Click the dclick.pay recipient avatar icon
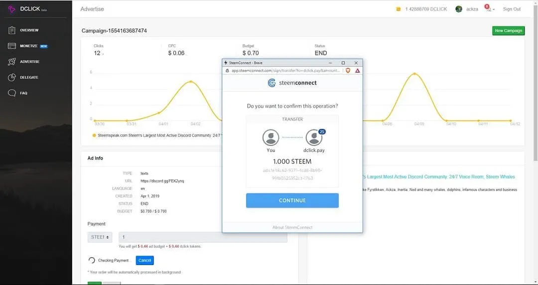Image resolution: width=538 pixels, height=285 pixels. coord(314,138)
